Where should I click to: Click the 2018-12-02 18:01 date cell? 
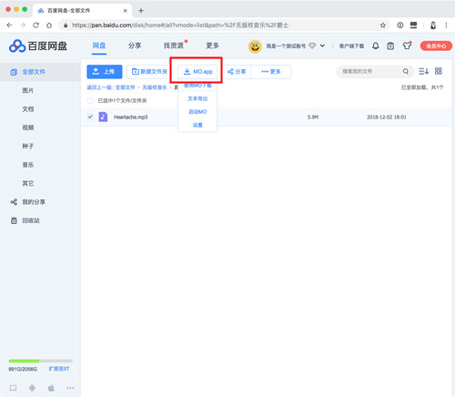pyautogui.click(x=387, y=117)
